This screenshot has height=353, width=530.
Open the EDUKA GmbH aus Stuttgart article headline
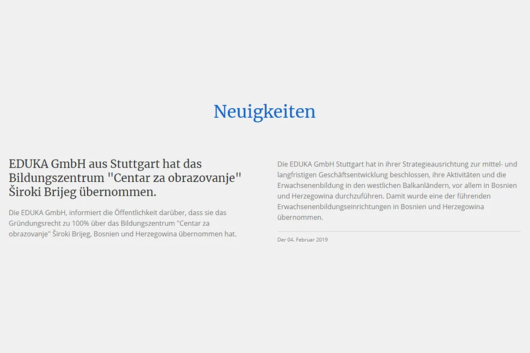click(125, 178)
